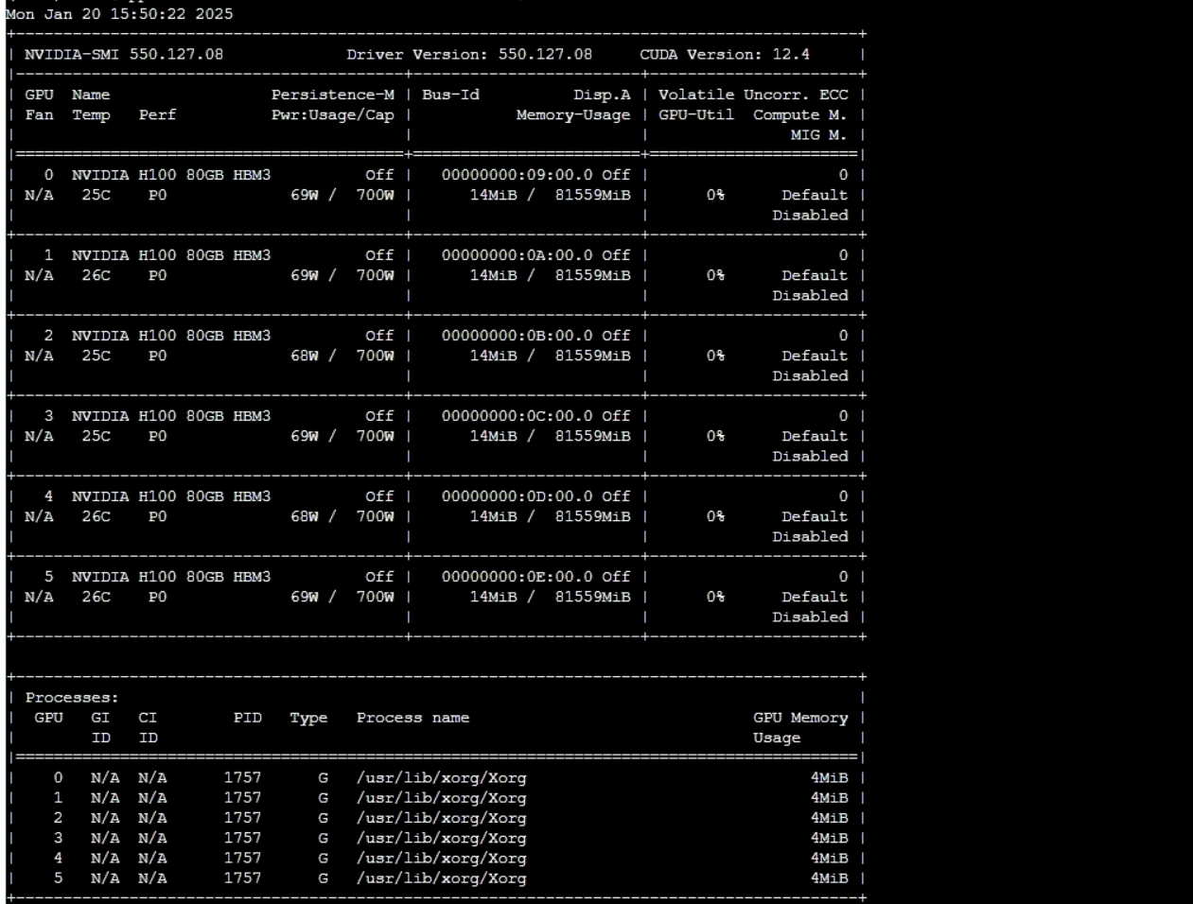The height and width of the screenshot is (904, 1193).
Task: Click the GPU-Util header
Action: (696, 115)
